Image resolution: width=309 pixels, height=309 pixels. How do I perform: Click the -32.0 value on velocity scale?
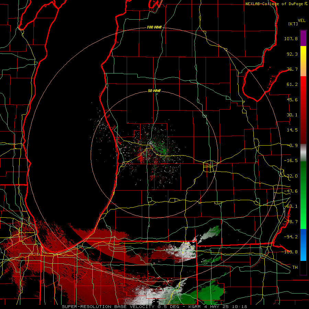point(291,176)
